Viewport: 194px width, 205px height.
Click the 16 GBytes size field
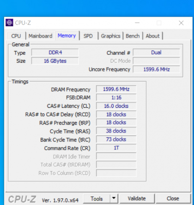coord(55,61)
